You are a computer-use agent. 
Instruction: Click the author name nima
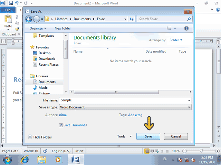tap(63, 115)
